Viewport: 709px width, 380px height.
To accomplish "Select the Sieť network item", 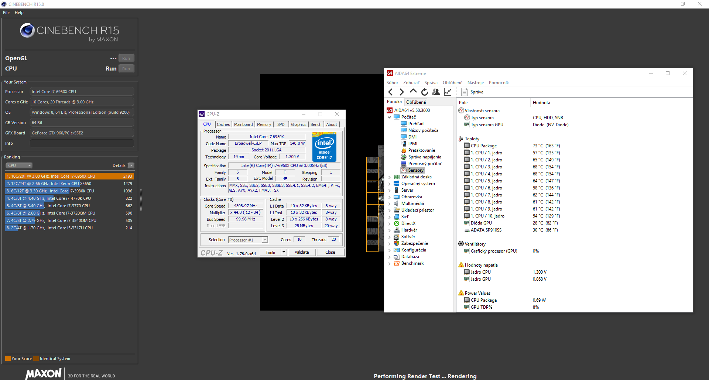I will [405, 217].
